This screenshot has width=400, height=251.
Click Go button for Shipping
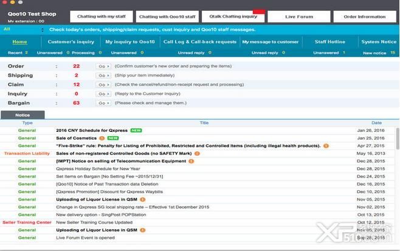[103, 75]
